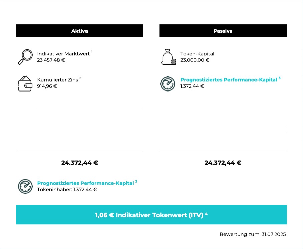Viewport: 303px width, 249px height.
Task: Click the money bag Token-Kapital icon
Action: coord(169,57)
